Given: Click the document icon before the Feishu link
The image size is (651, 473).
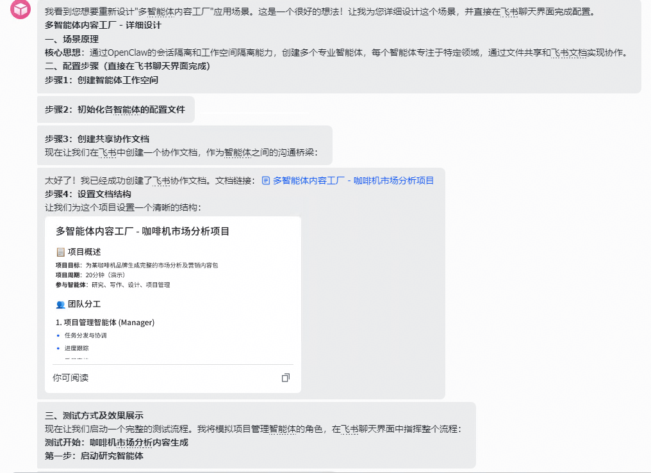Looking at the screenshot, I should click(266, 180).
